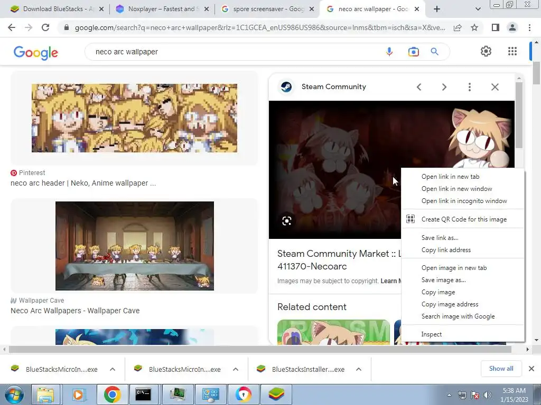Select Copy image from context menu
The width and height of the screenshot is (541, 405).
tap(463, 292)
